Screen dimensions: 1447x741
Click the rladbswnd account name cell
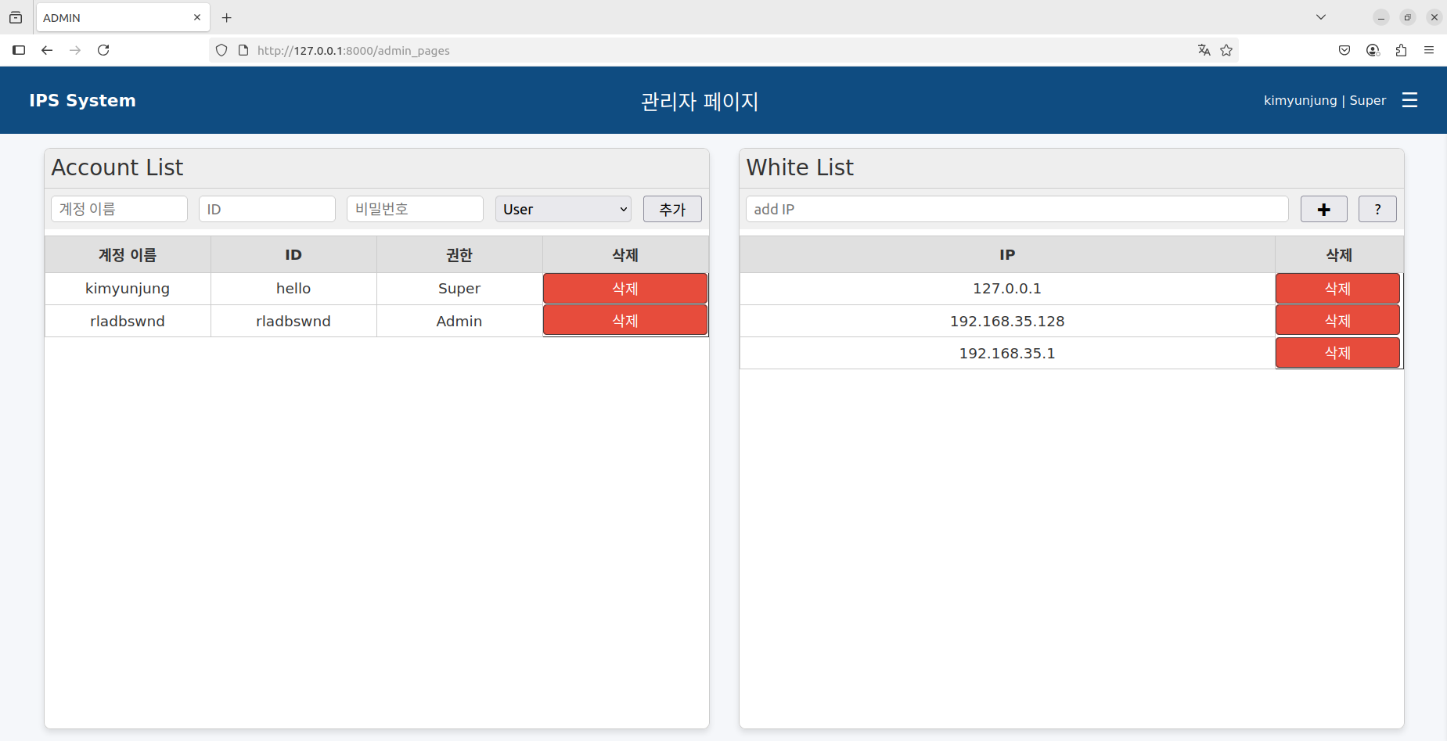(128, 321)
